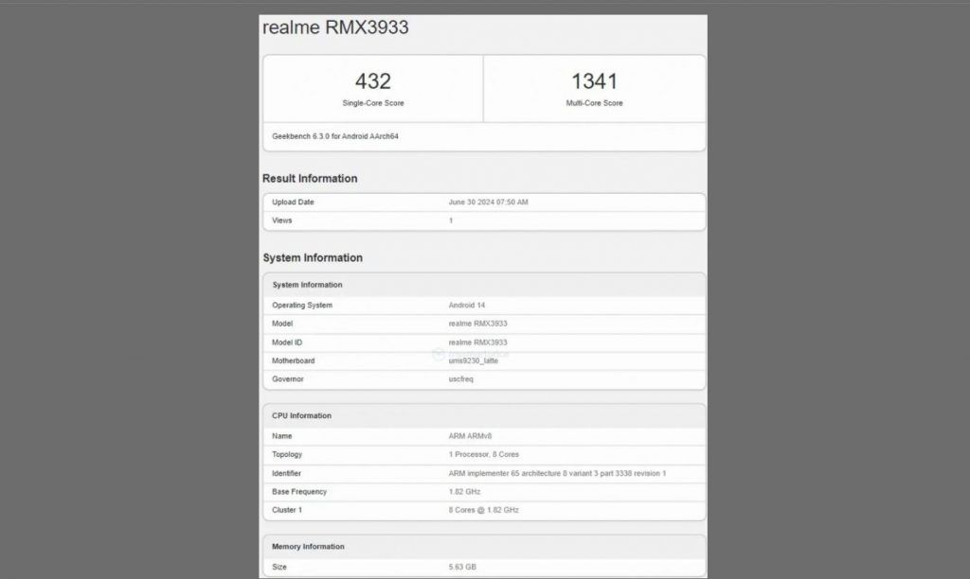Screen dimensions: 970x579
Task: Click the Upload Date label
Action: pyautogui.click(x=293, y=202)
